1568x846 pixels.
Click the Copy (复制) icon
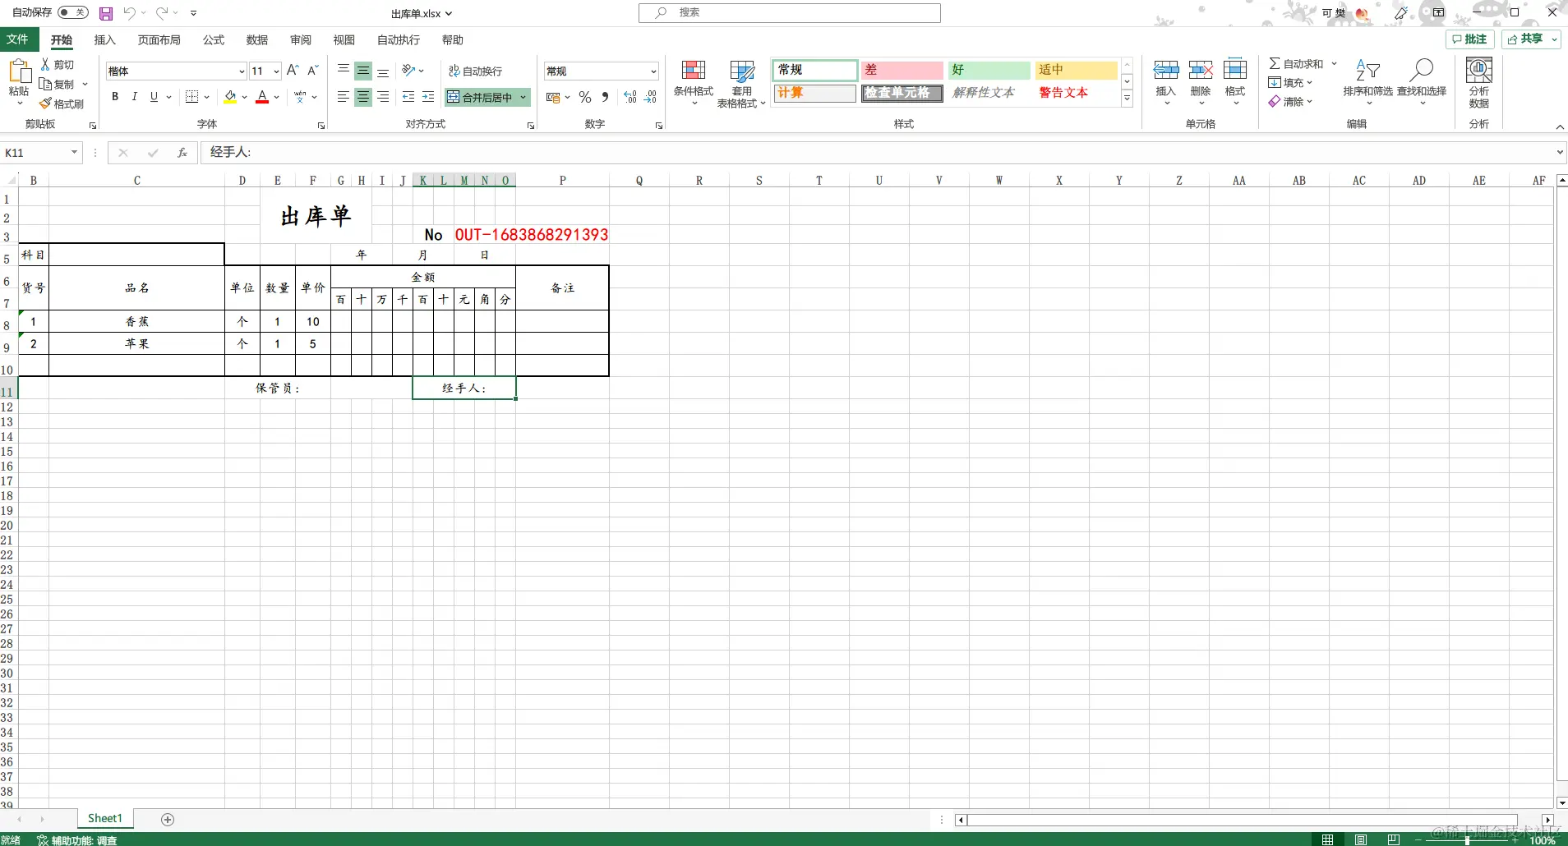(x=46, y=84)
